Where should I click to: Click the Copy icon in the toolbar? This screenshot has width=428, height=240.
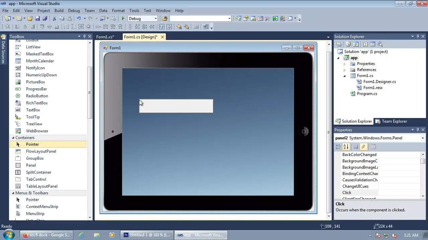pyautogui.click(x=62, y=19)
